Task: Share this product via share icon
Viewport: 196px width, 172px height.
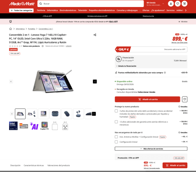Action: [95, 35]
